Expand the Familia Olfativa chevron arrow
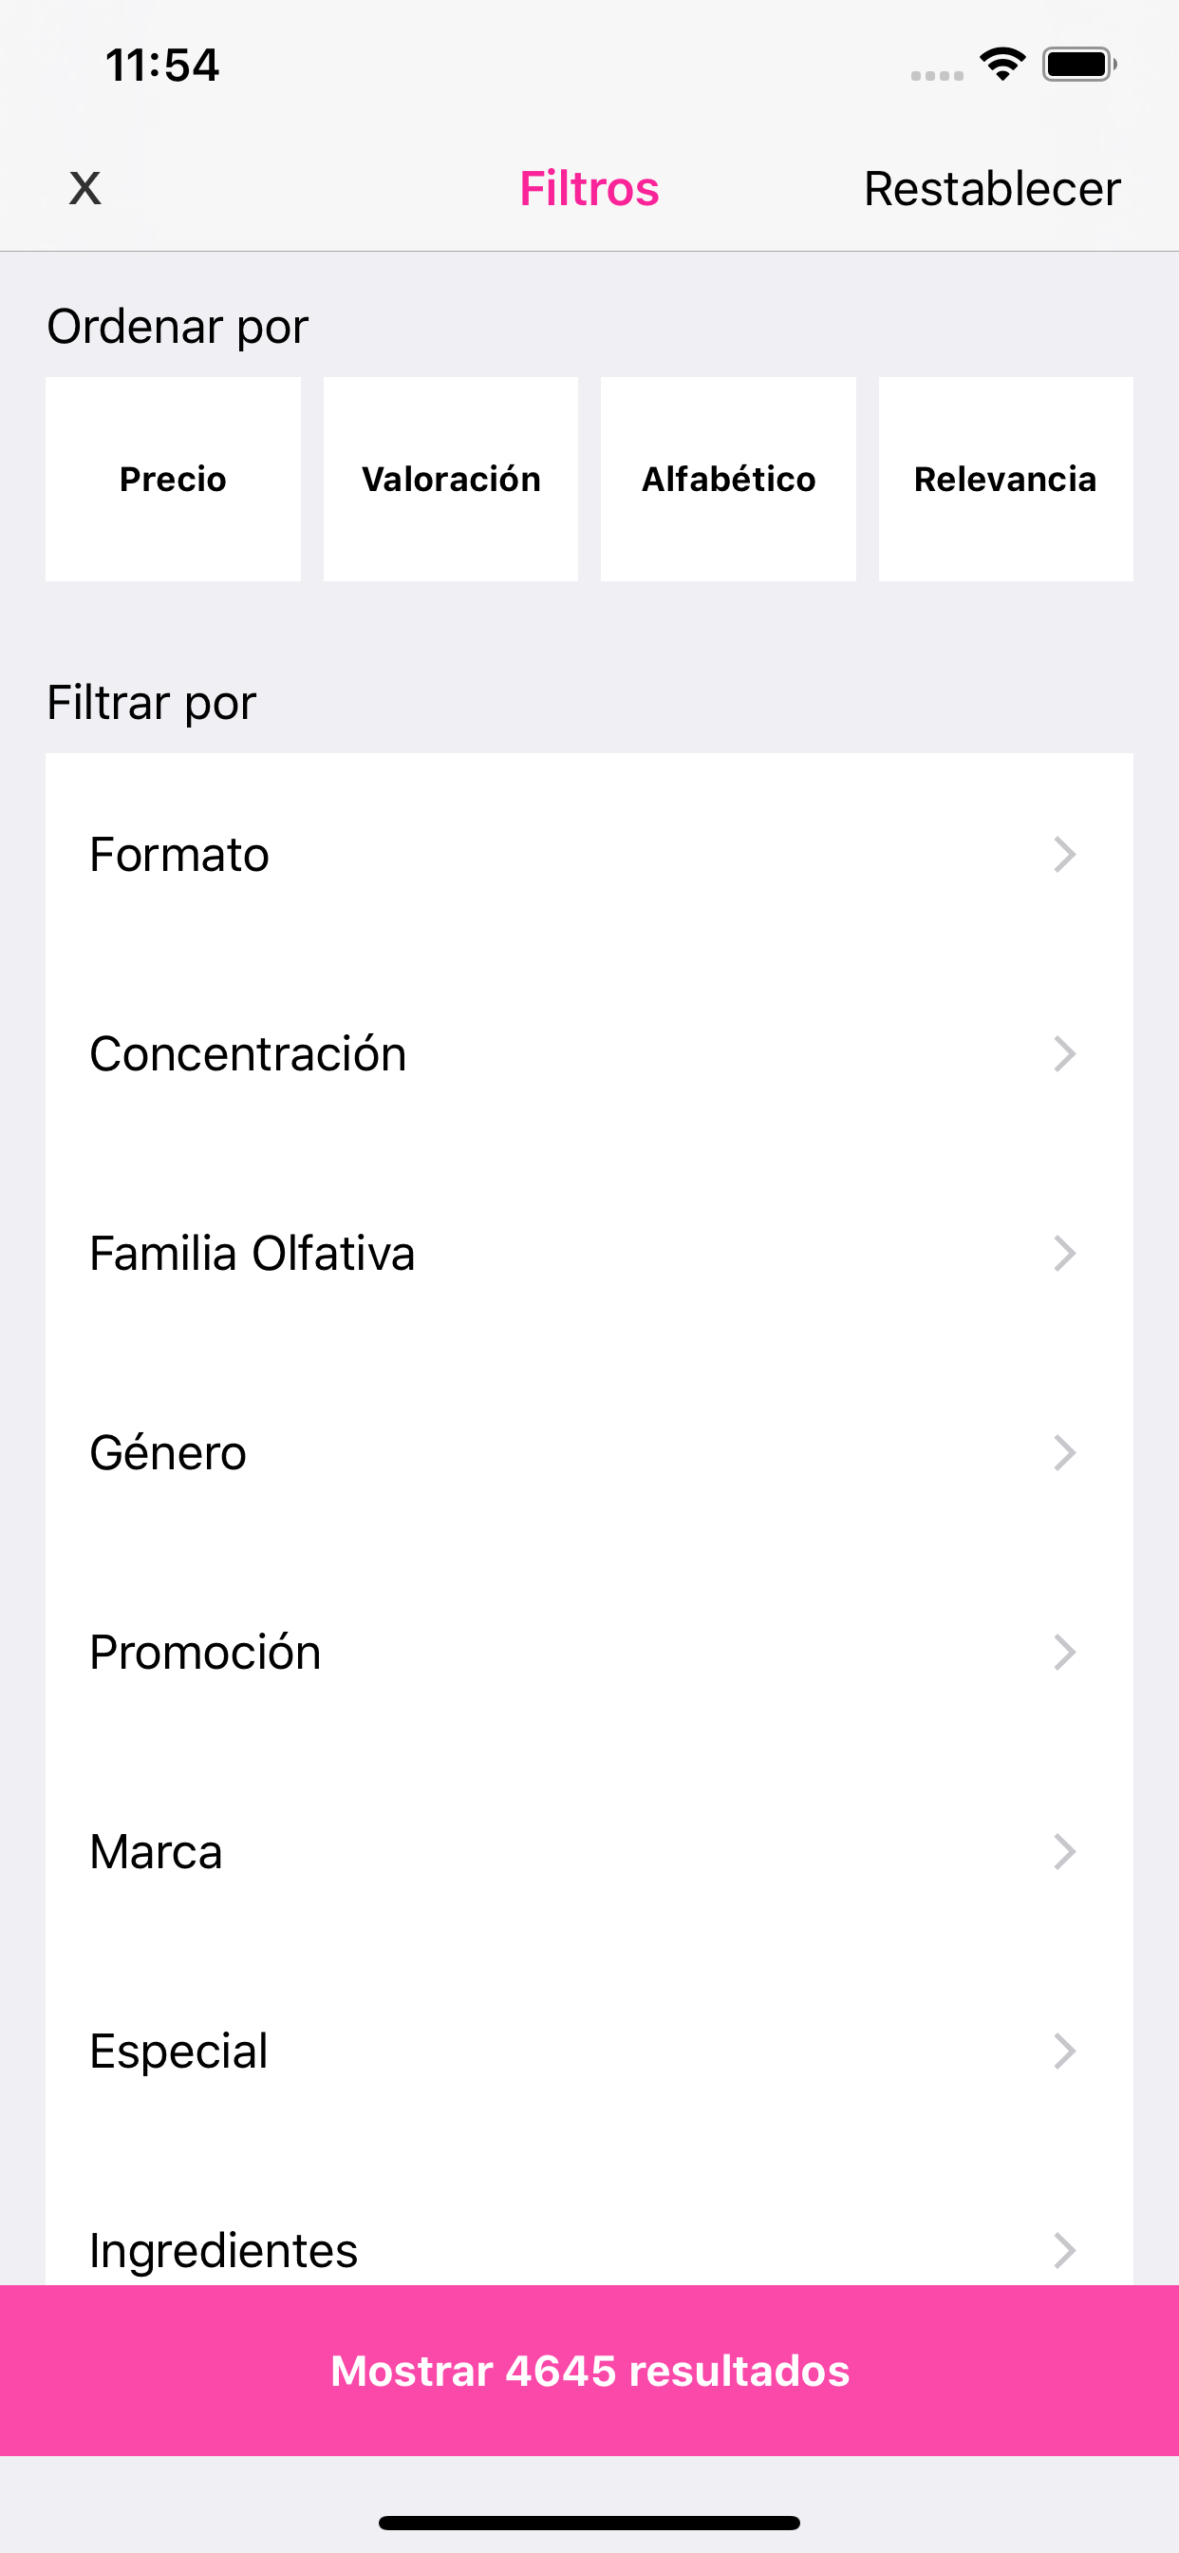The image size is (1179, 2553). [x=1065, y=1253]
